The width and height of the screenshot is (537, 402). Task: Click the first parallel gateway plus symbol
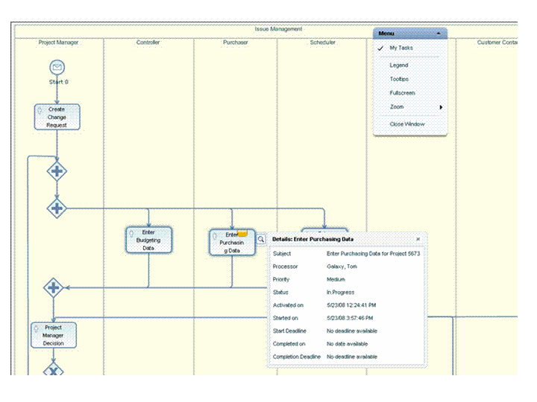point(57,171)
